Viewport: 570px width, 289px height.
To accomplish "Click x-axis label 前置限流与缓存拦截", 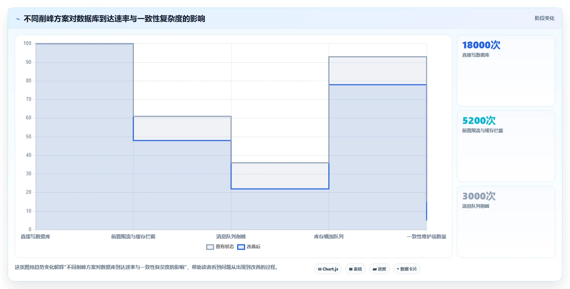I will click(133, 237).
